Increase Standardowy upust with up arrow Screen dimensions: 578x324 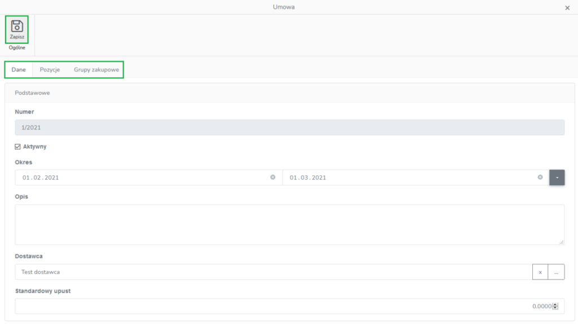pos(556,304)
